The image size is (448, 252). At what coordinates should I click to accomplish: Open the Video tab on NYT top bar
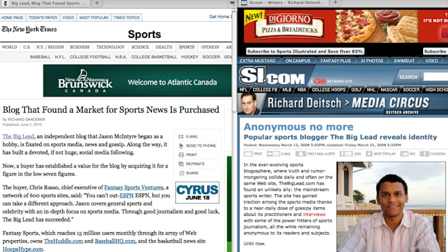(x=68, y=17)
